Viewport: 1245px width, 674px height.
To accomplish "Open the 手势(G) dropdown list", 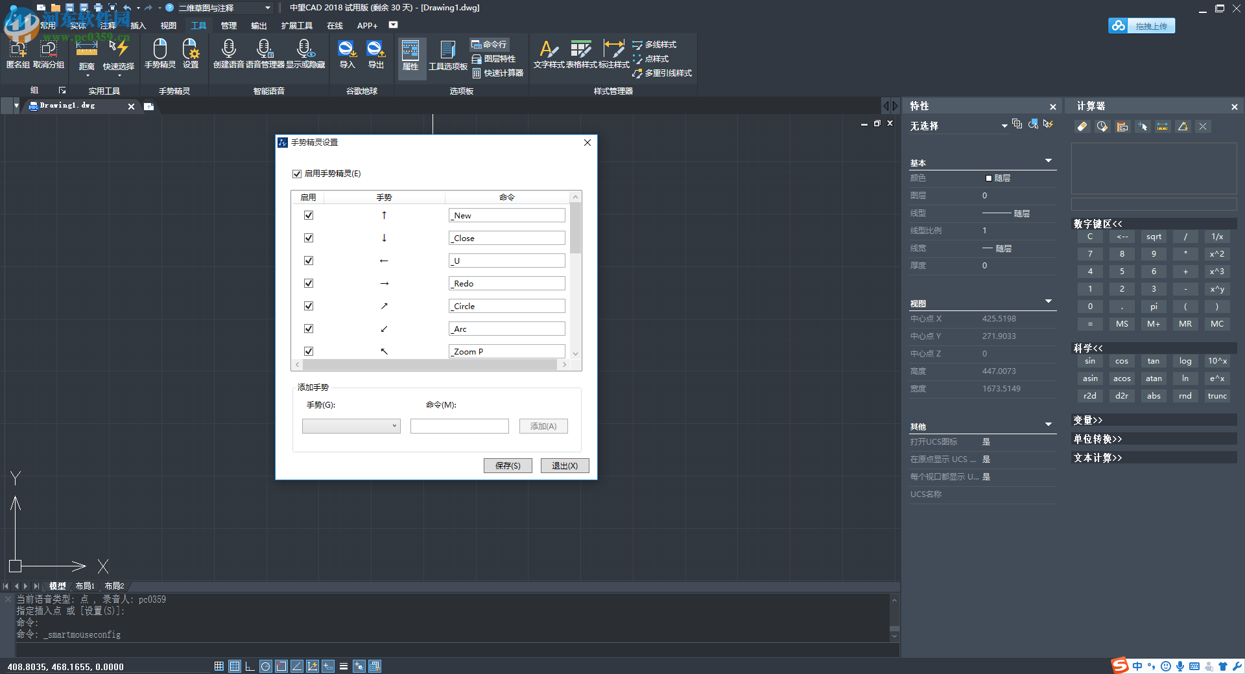I will point(351,426).
